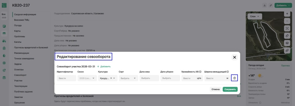This screenshot has height=106, width=295.
Task: Click the round gear-like icon in sidebar
Action: tap(4, 63)
